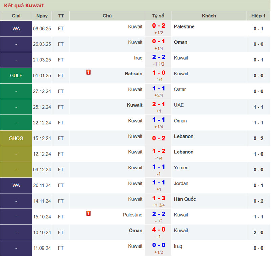
Task: Open the WA league cell dated 20.11.24
Action: (x=16, y=185)
